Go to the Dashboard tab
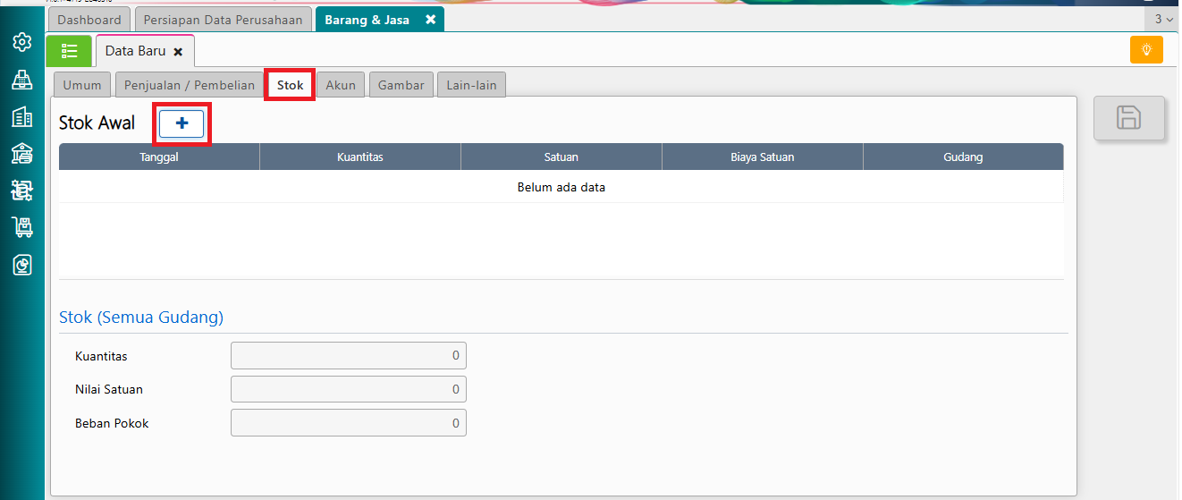Viewport: 1182px width, 500px height. pyautogui.click(x=89, y=20)
